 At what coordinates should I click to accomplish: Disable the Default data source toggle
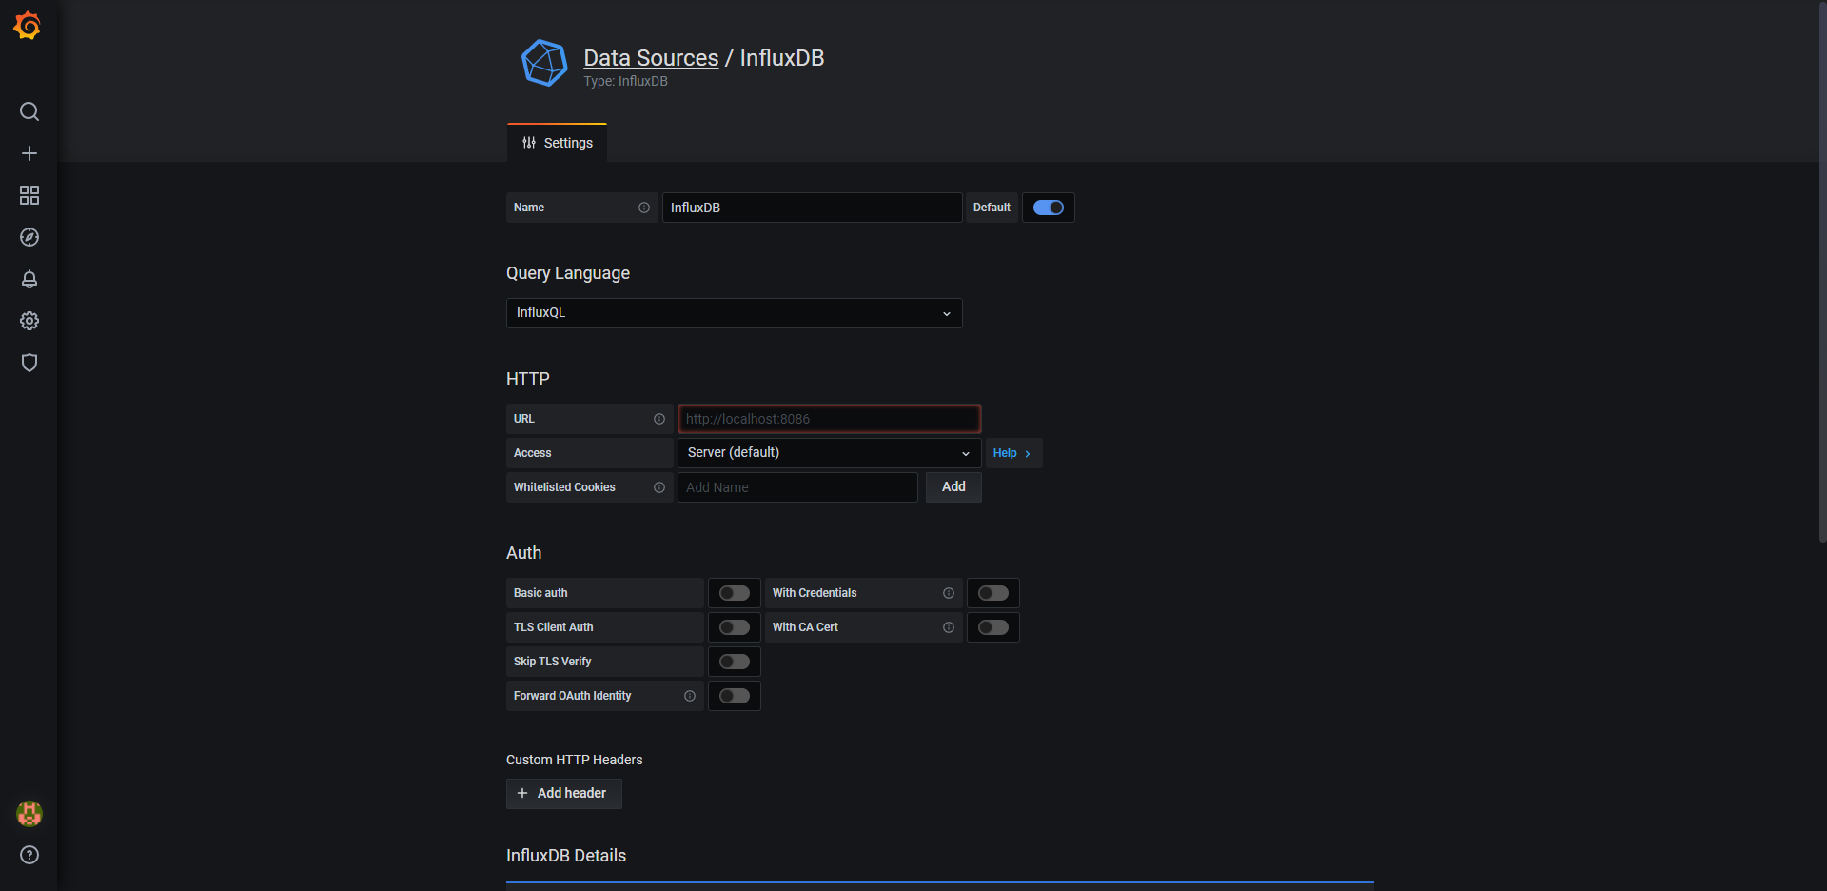[x=1048, y=208]
